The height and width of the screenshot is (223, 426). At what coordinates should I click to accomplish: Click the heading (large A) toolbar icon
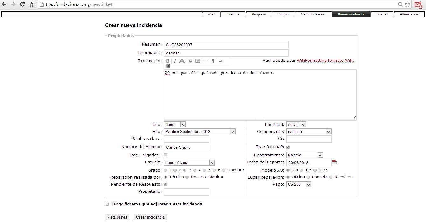pyautogui.click(x=182, y=61)
